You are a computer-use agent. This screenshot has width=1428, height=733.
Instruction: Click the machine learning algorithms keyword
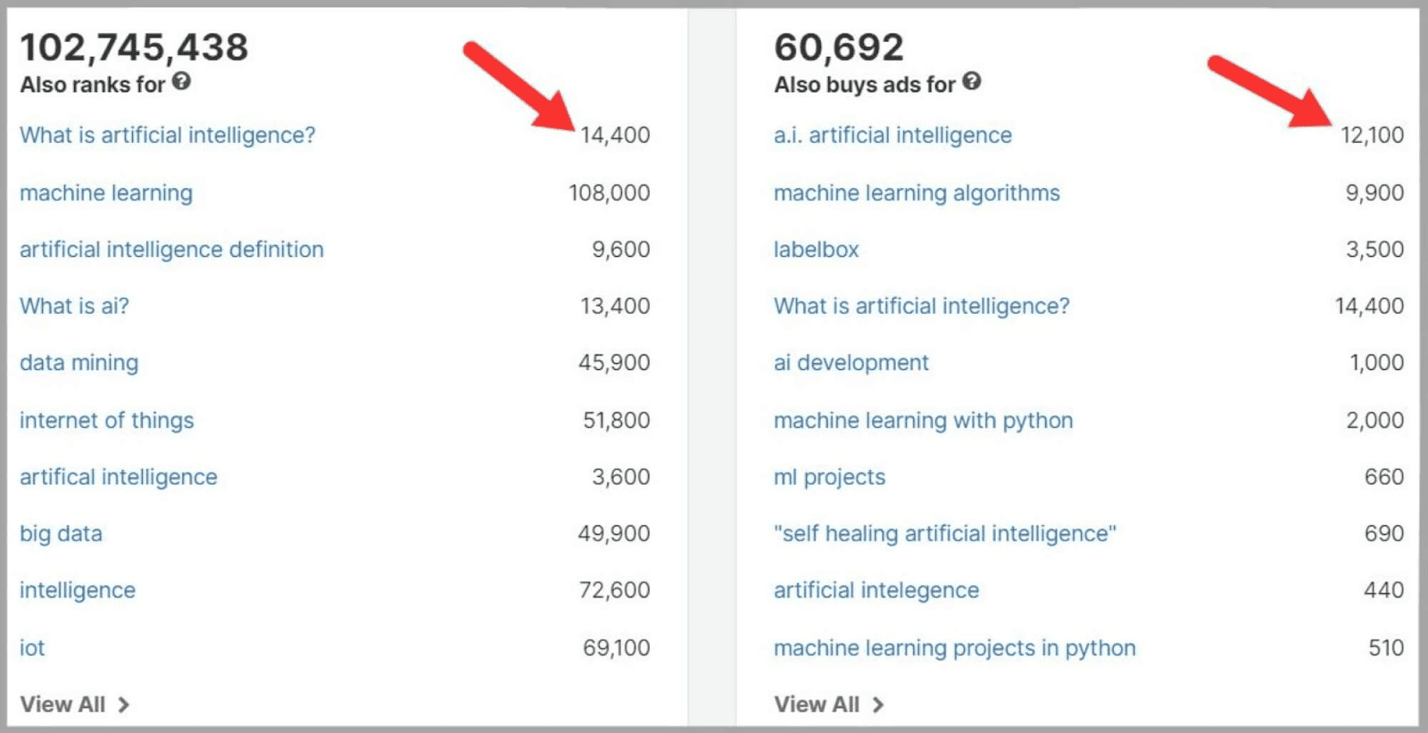[x=917, y=193]
